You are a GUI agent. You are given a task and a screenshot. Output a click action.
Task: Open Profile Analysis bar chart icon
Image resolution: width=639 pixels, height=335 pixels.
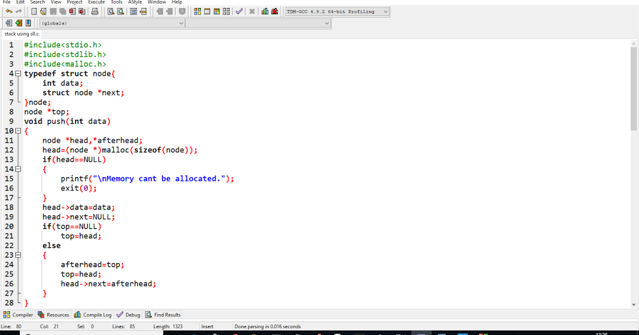coord(265,11)
